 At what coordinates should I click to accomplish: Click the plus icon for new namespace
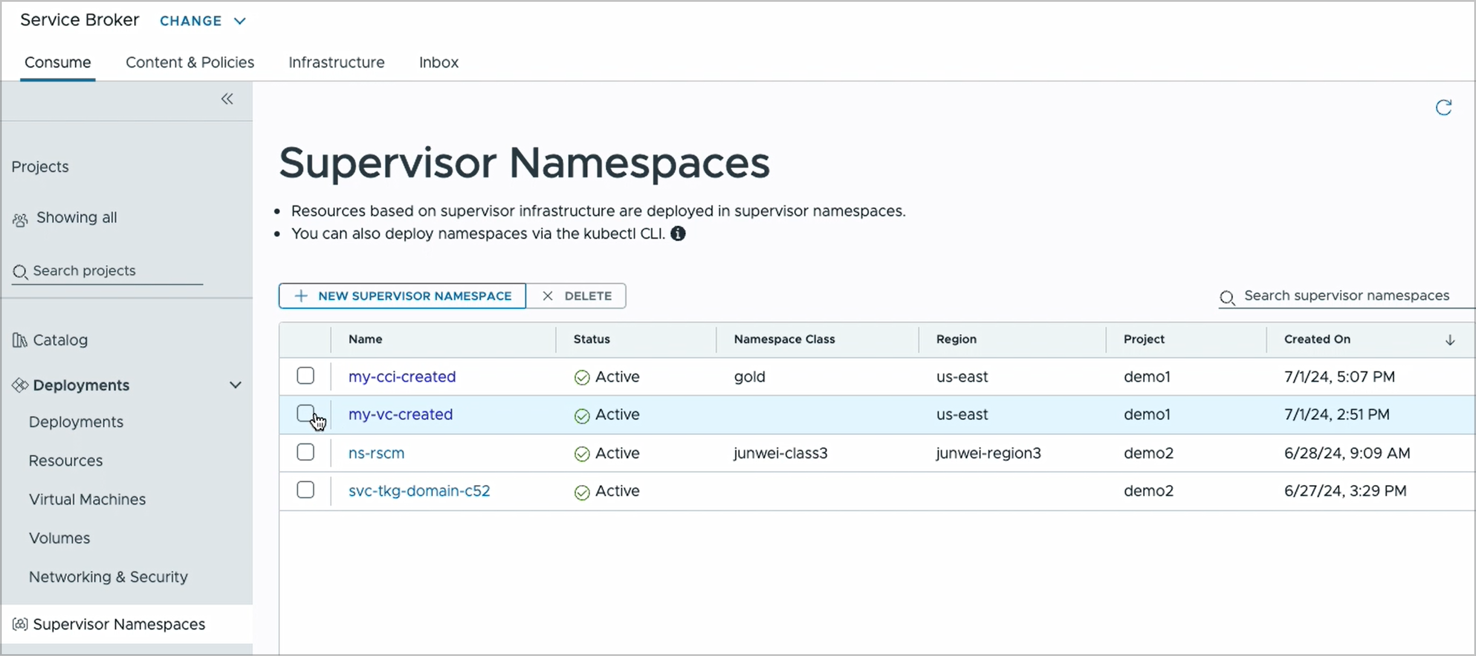(x=300, y=295)
